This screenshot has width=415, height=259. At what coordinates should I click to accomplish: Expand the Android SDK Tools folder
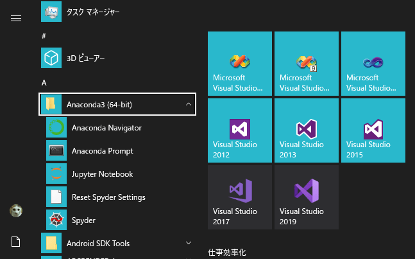point(189,243)
